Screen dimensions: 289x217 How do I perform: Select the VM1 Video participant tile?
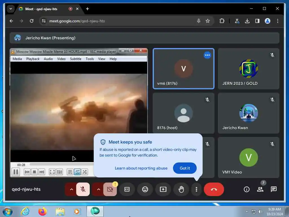pos(248,157)
